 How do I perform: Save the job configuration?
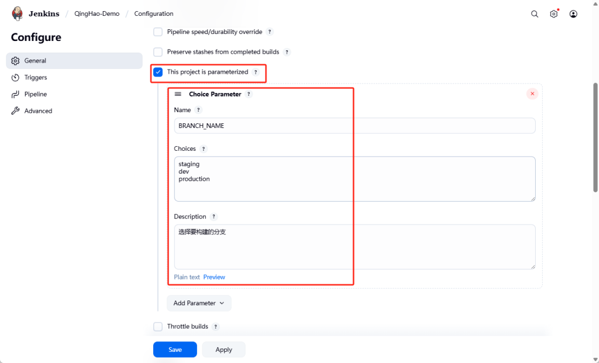(x=175, y=350)
